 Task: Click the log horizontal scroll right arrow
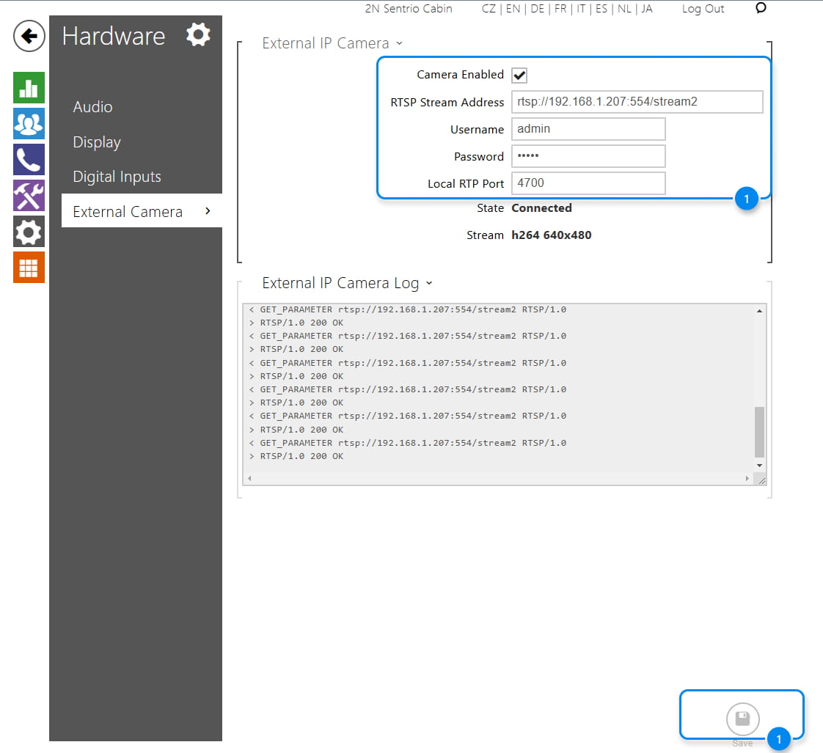(x=747, y=478)
